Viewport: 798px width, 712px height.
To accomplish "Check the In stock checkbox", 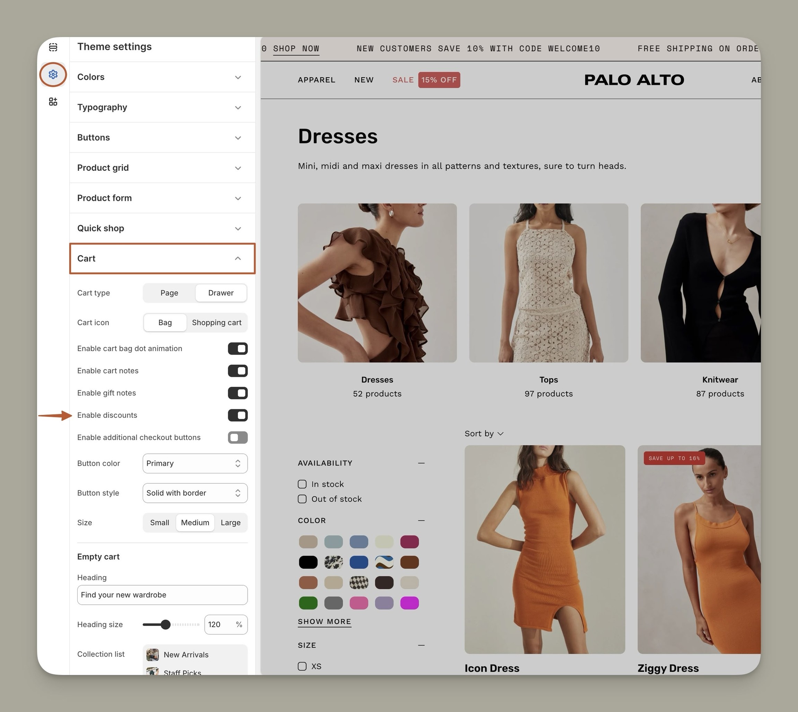I will [302, 484].
